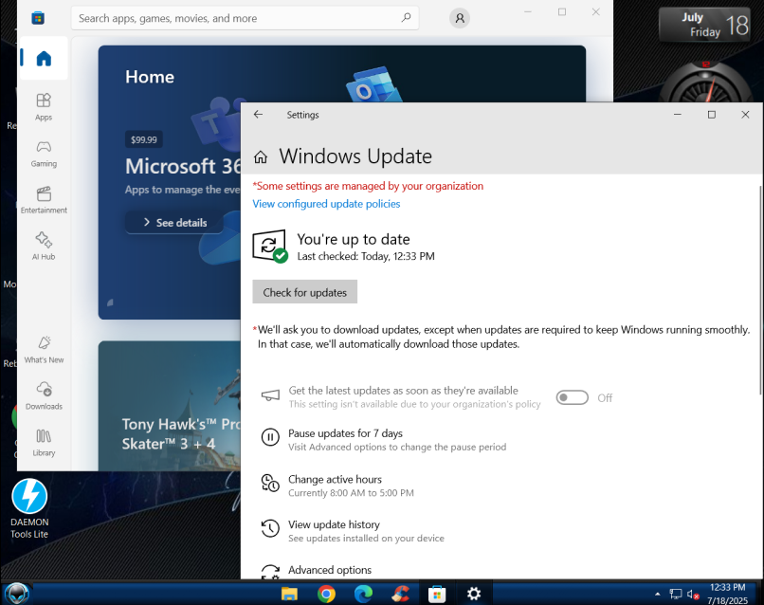
Task: Expand the system tray hidden icons arrow
Action: point(657,594)
